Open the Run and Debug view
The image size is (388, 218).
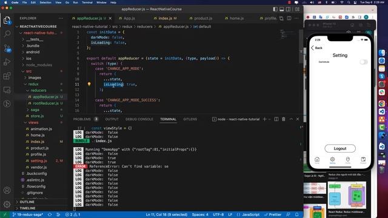point(7,62)
